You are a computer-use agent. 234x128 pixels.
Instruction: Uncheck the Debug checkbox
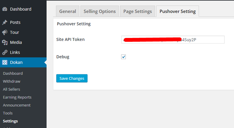click(x=123, y=57)
